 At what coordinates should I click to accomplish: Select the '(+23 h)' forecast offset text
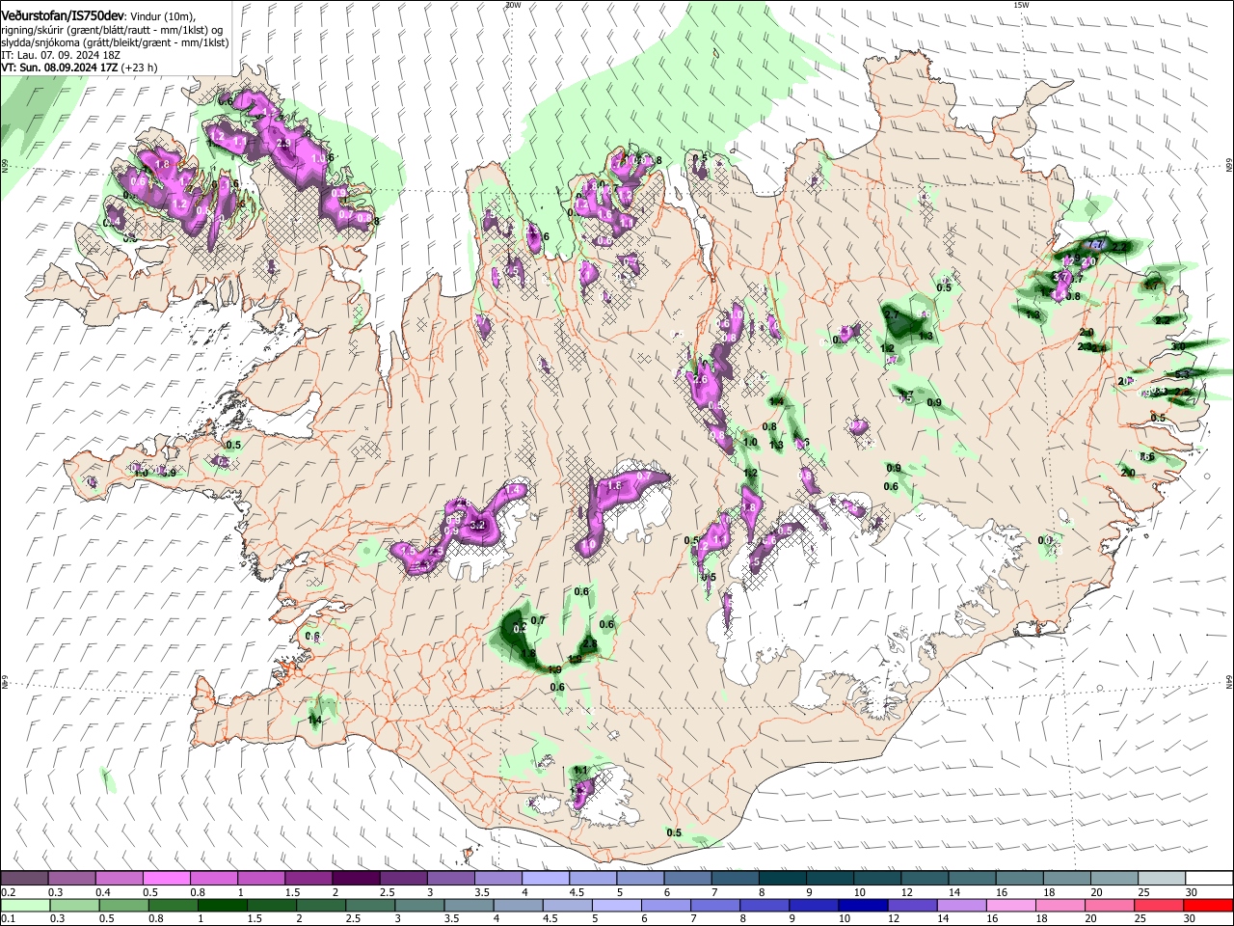[140, 68]
